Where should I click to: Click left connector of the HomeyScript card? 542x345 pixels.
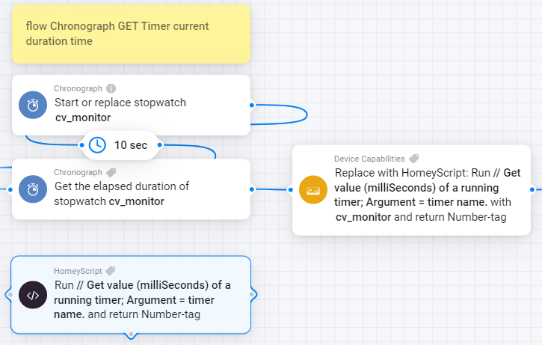click(10, 295)
